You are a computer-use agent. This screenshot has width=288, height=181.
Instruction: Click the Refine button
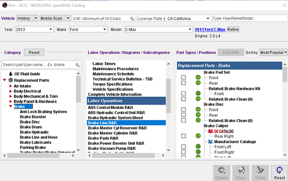pos(233,30)
